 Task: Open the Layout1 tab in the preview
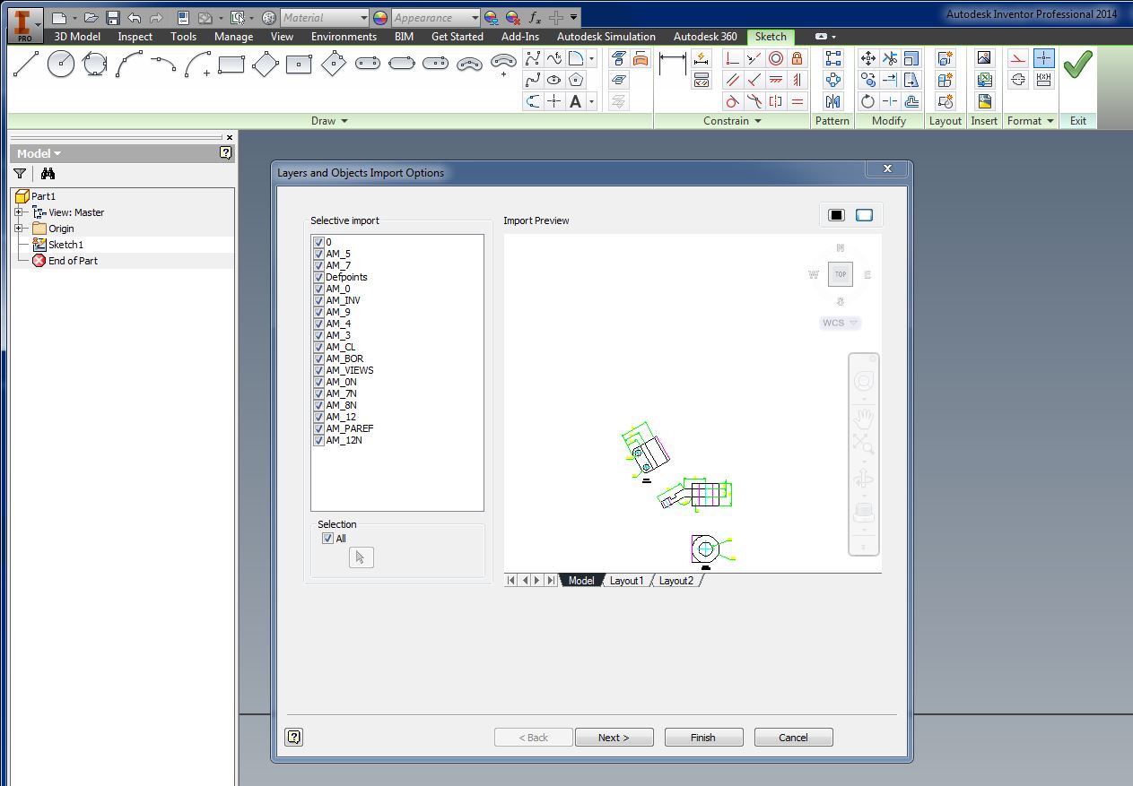(627, 580)
